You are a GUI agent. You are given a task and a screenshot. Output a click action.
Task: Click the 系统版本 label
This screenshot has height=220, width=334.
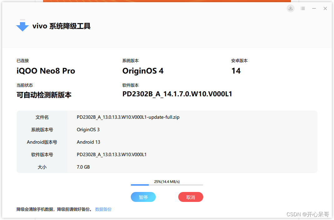130,60
